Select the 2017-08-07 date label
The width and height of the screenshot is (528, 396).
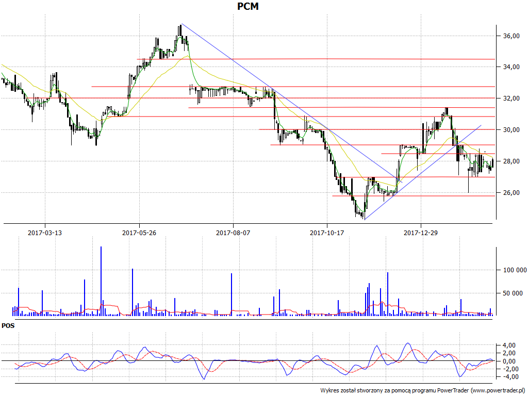click(x=233, y=233)
